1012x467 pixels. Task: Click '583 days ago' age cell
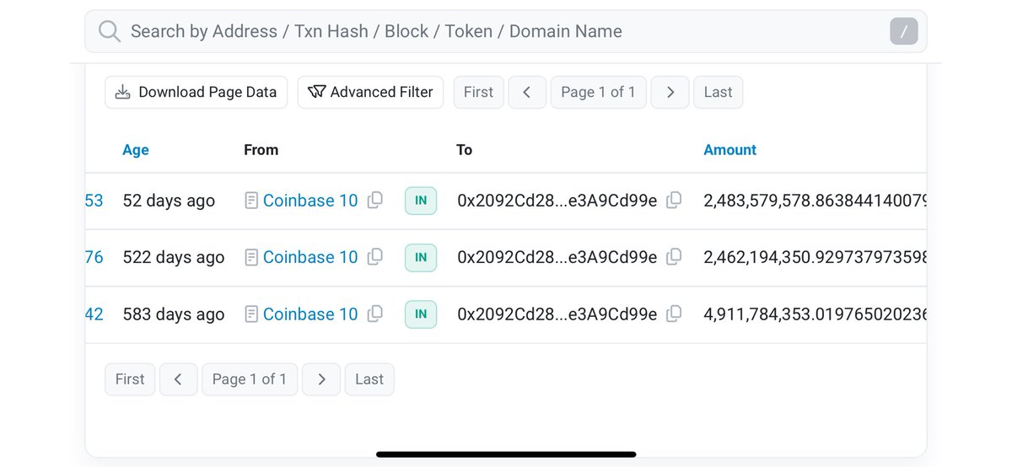tap(174, 314)
